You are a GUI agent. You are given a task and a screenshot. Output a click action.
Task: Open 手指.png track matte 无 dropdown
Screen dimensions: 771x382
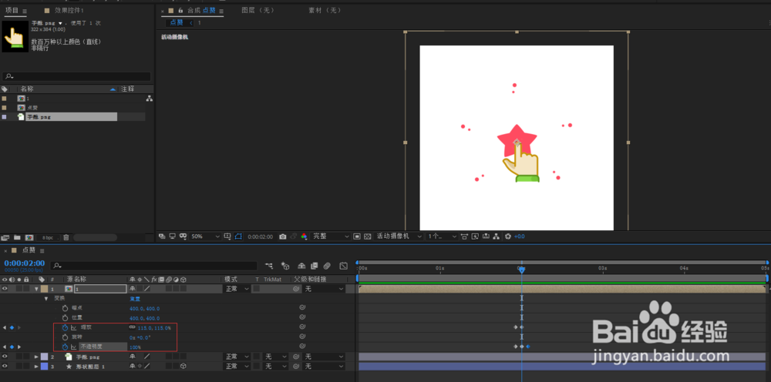pyautogui.click(x=275, y=357)
